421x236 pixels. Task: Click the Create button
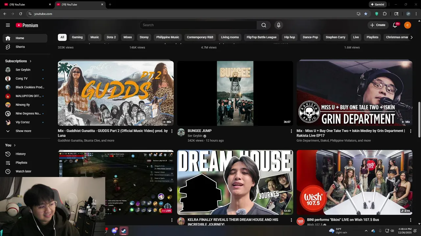[x=378, y=25]
